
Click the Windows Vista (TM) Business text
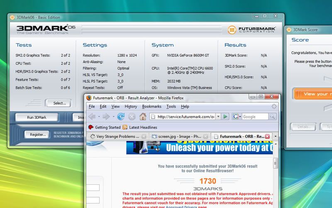coord(190,88)
